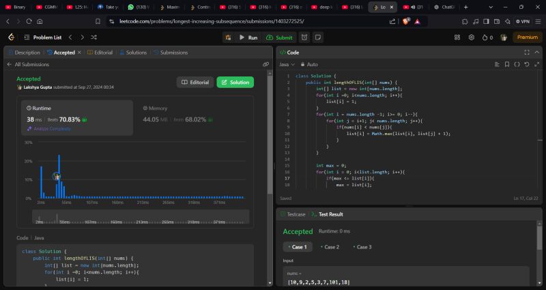Switch to the Test Result tab
Screen dimensions: 546x290
(328, 214)
